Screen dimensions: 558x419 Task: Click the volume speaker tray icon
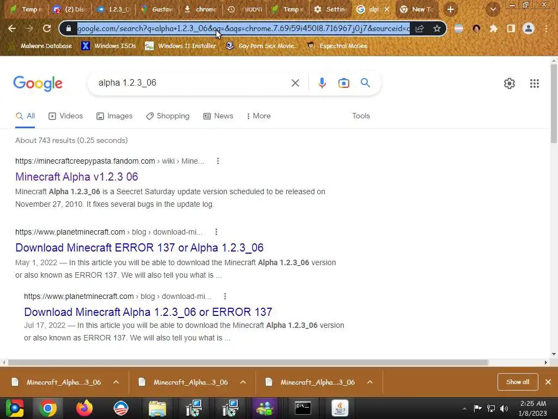504,409
